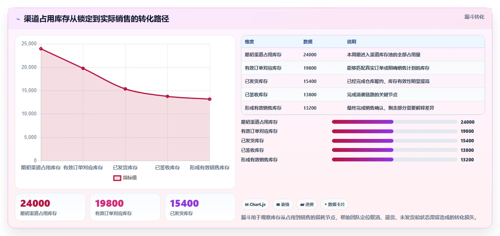Viewport: 500px width, 236px height.
Task: Select table cell 已发货库存
Action: [256, 81]
